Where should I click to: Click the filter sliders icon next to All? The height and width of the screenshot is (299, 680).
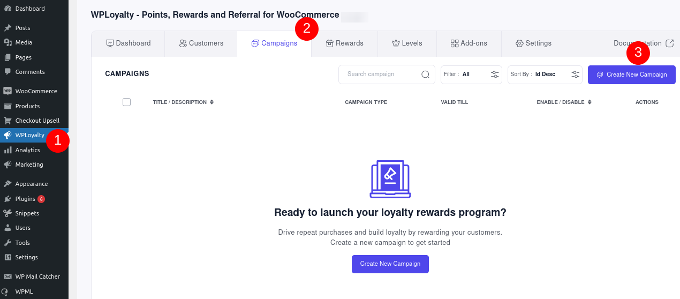tap(495, 74)
